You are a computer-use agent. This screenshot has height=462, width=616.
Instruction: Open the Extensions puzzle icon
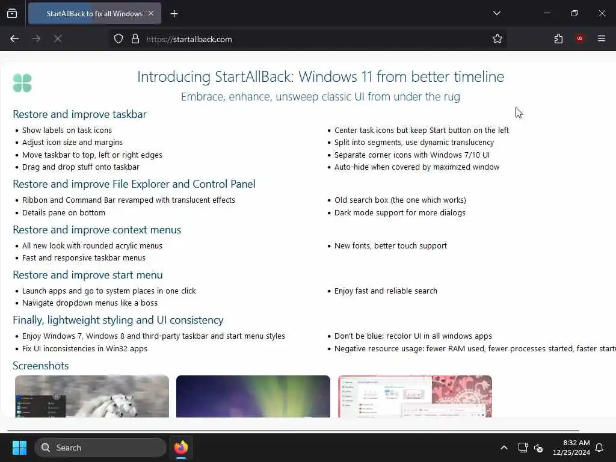pos(558,38)
